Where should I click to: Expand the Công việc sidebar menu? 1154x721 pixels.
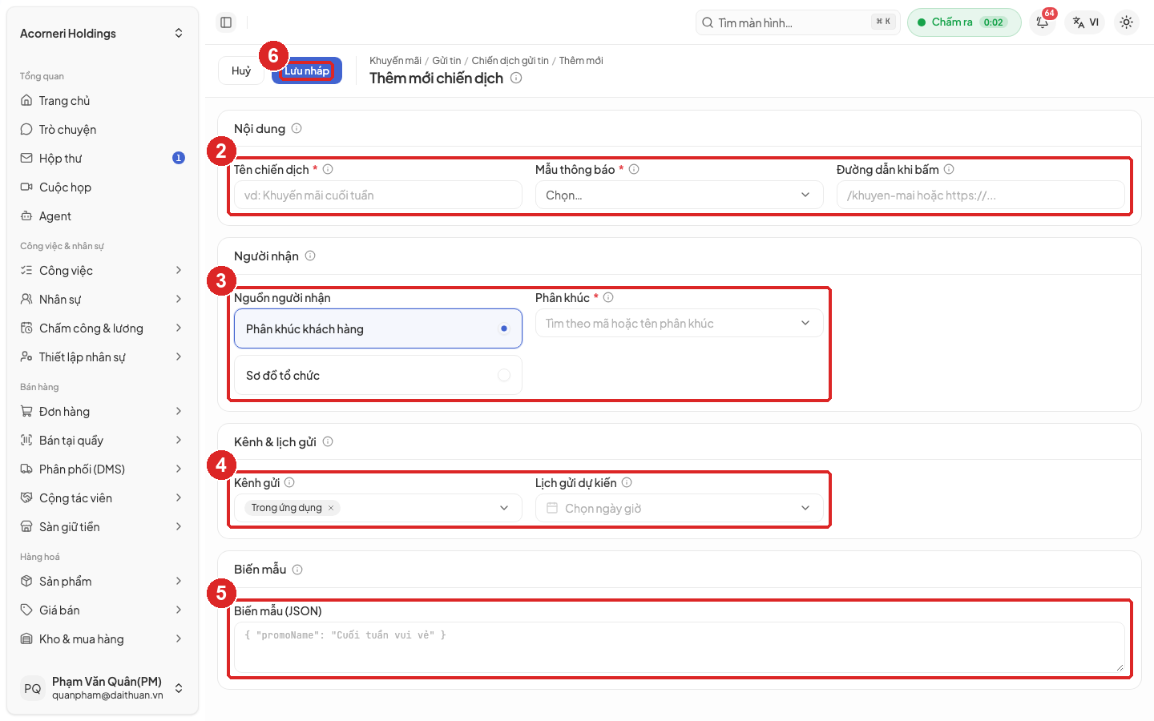(103, 270)
